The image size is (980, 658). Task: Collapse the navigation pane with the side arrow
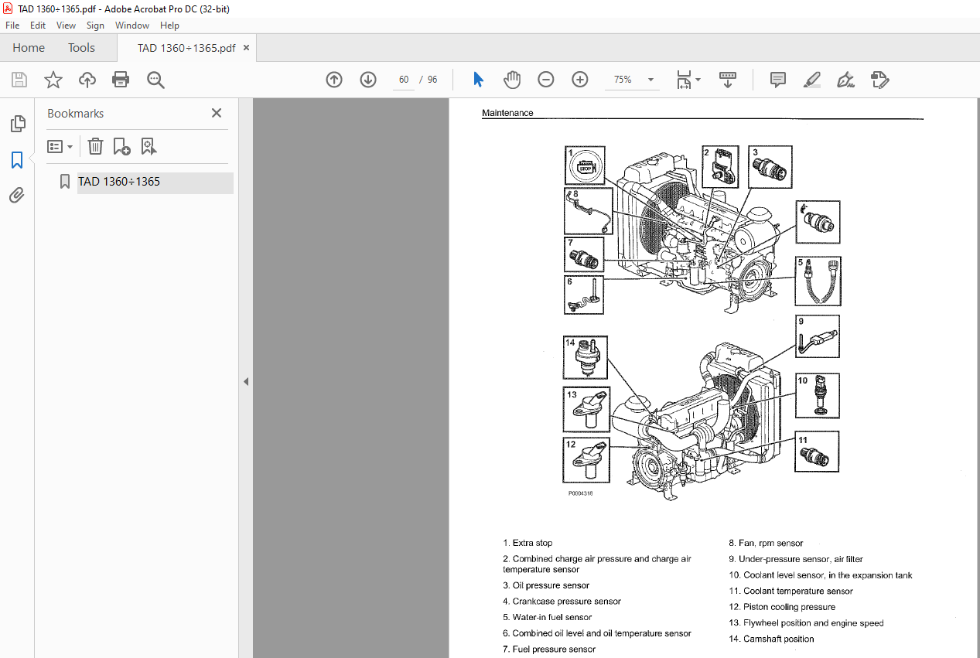click(x=246, y=381)
